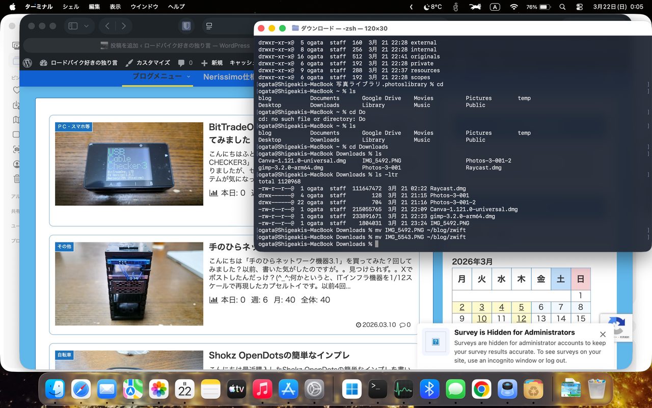Expand the Safari sidebar dropdown chevron
This screenshot has height=408, width=652.
click(x=86, y=26)
